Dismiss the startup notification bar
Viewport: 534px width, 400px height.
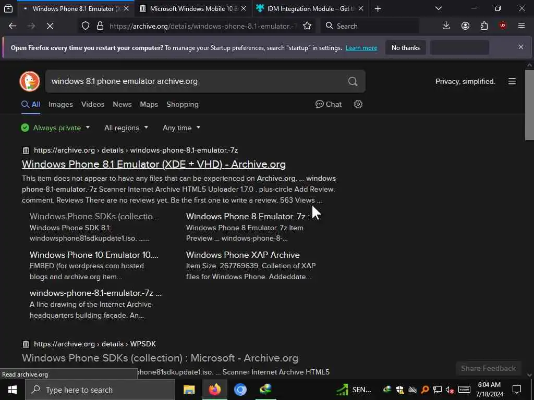click(x=521, y=47)
